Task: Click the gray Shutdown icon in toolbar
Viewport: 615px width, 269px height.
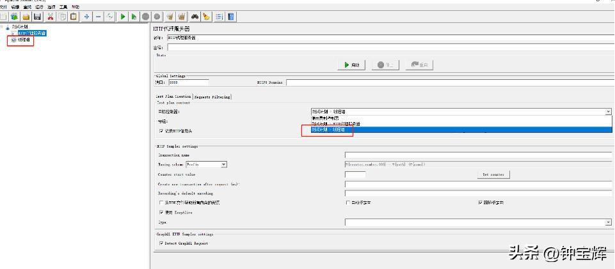Action: click(157, 17)
